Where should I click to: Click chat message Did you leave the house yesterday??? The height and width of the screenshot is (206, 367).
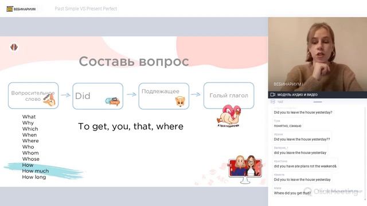302,139
